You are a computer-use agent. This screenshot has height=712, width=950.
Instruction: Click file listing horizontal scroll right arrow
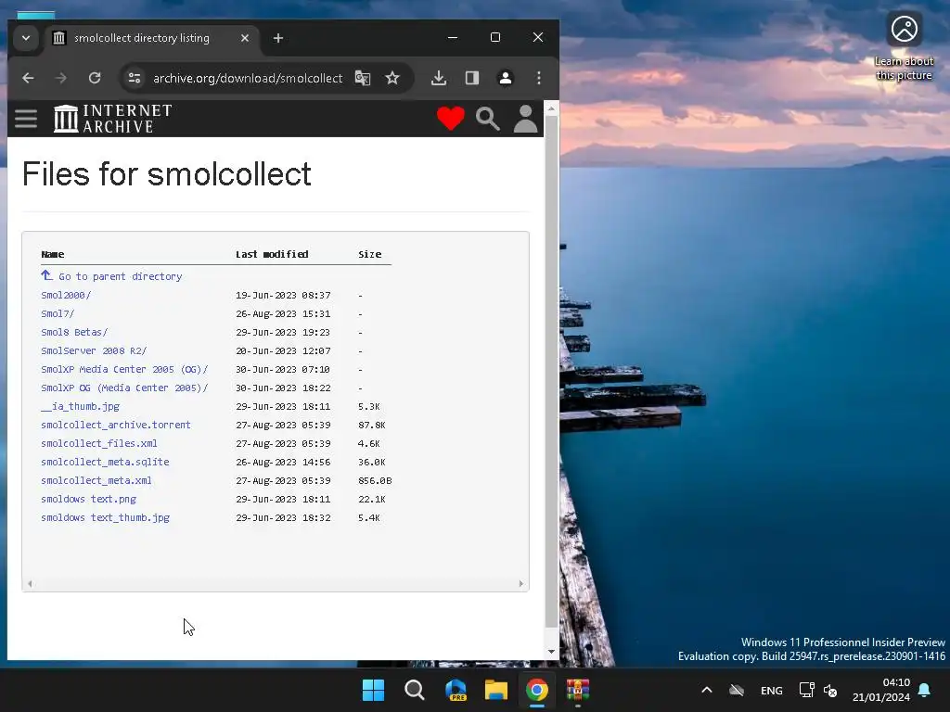coord(521,584)
